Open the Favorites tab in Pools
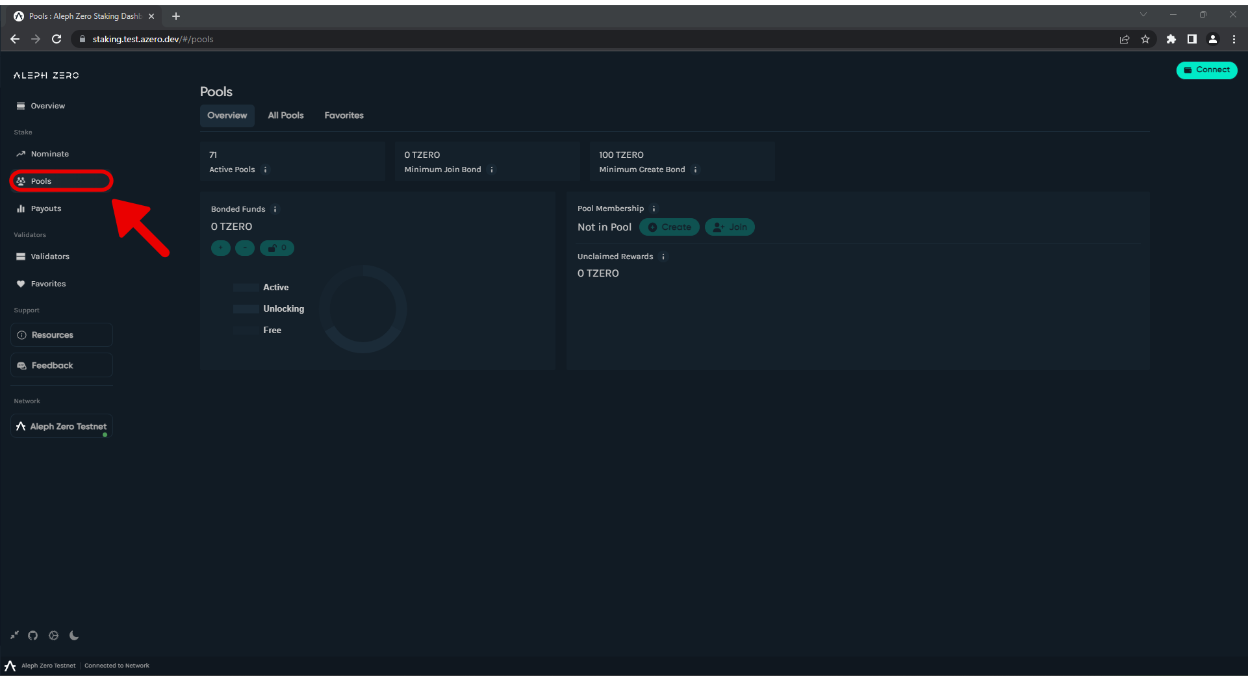Image resolution: width=1248 pixels, height=676 pixels. click(x=344, y=116)
